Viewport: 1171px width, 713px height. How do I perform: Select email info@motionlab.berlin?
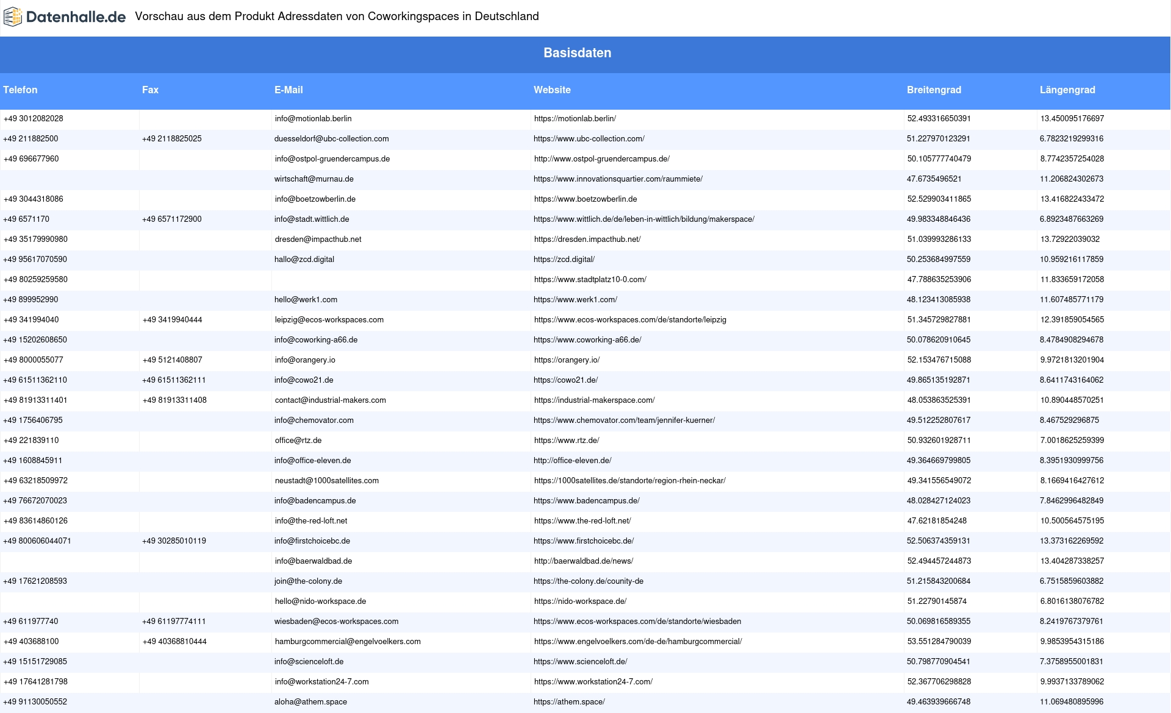click(313, 119)
